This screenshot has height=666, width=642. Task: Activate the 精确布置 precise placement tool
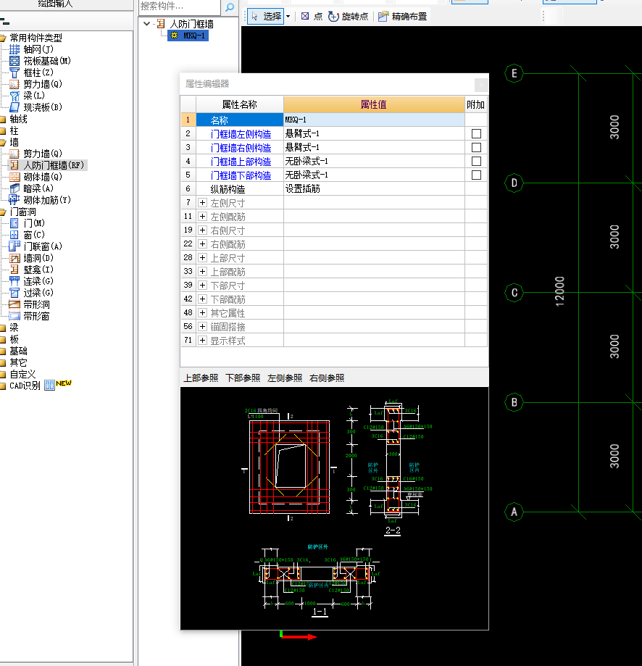click(403, 16)
